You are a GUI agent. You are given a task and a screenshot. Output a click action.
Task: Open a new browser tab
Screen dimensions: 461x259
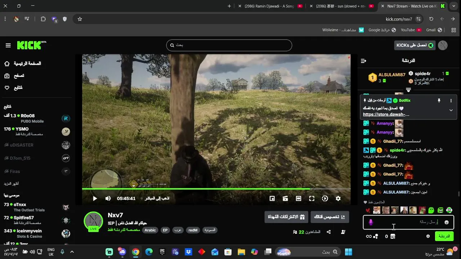(x=229, y=6)
